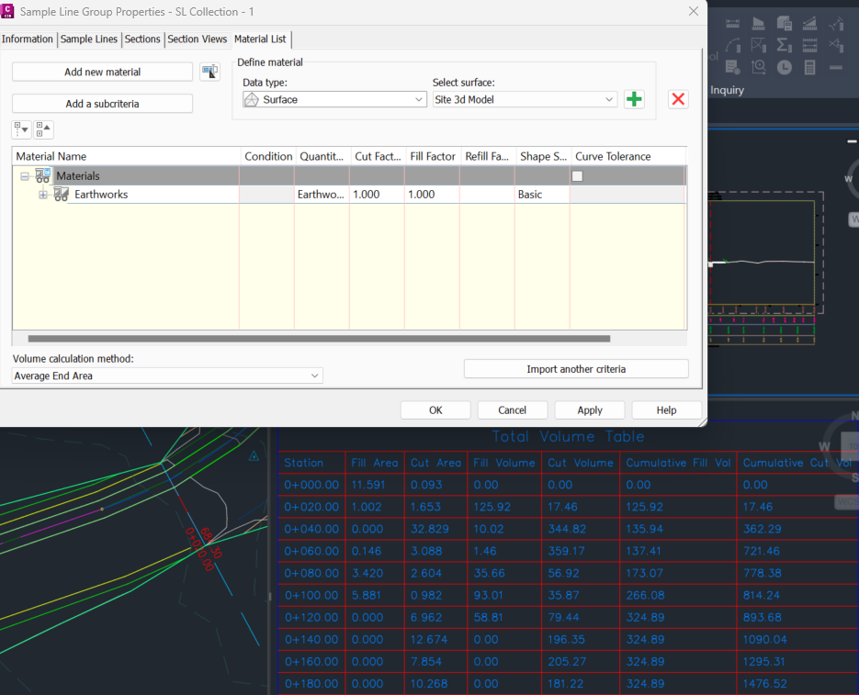Select the clock Time icon in Inquiry panel
859x695 pixels.
click(785, 67)
